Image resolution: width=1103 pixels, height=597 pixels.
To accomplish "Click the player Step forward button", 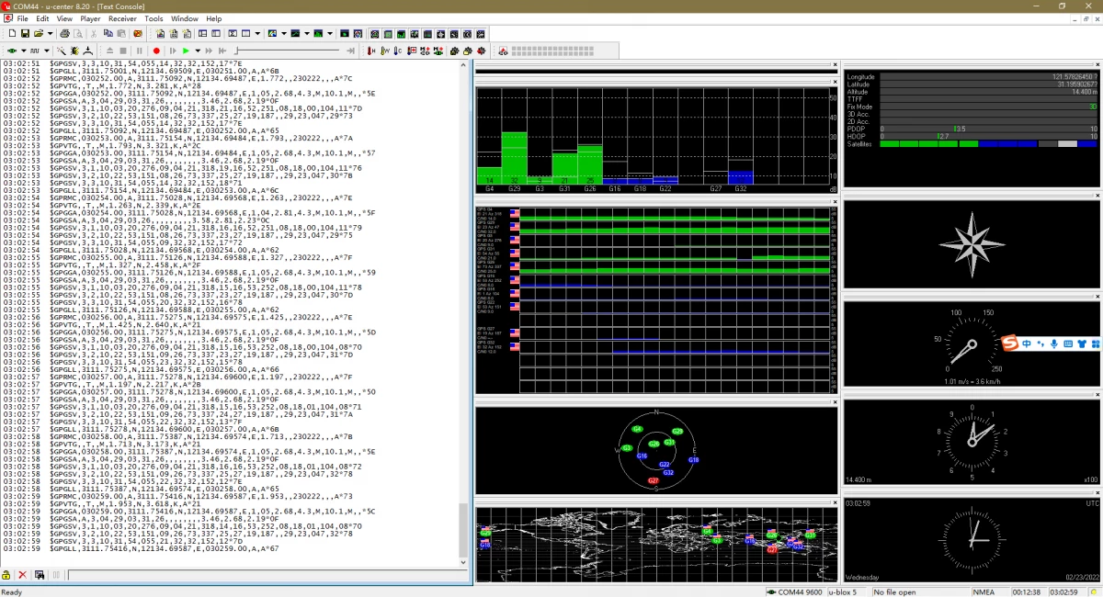I will (173, 51).
